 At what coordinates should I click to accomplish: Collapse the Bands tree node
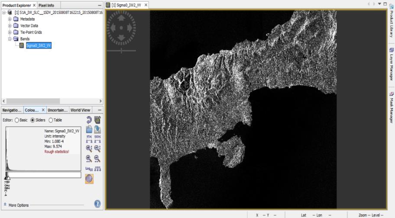coord(10,39)
